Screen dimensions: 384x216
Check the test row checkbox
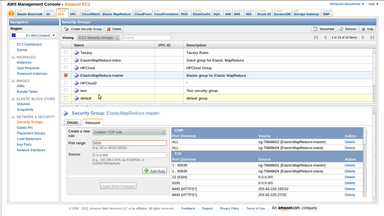pos(66,90)
